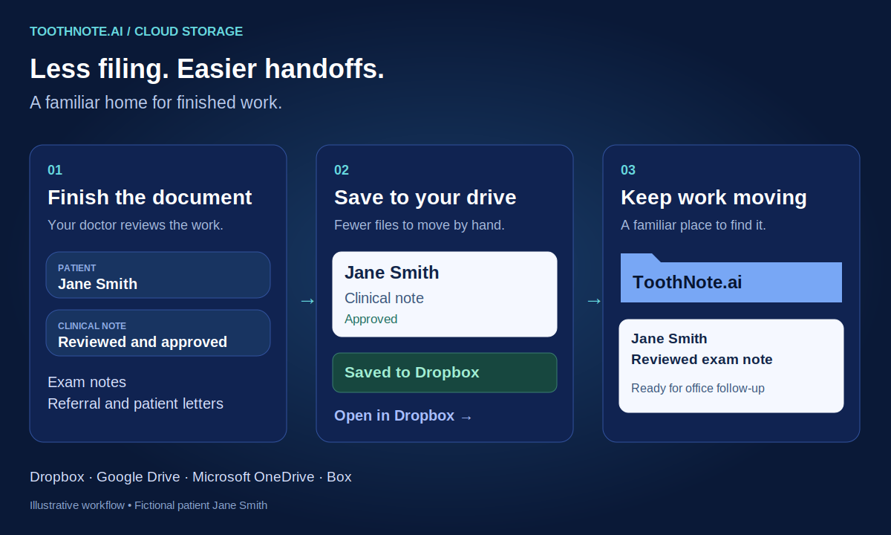Click the green 'Approved' status text
The height and width of the screenshot is (535, 891).
pyautogui.click(x=371, y=320)
